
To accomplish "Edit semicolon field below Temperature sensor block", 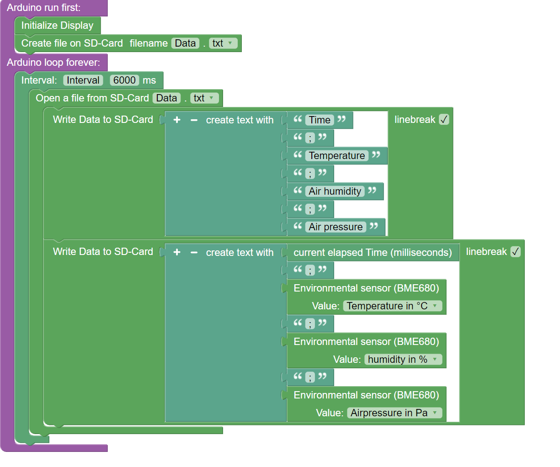I will 310,324.
